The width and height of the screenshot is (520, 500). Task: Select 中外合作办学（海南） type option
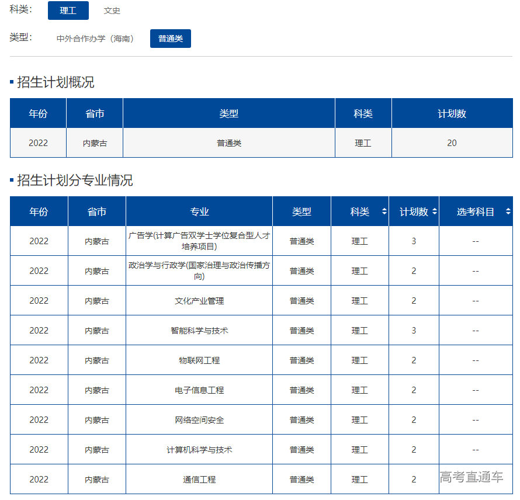pos(97,38)
